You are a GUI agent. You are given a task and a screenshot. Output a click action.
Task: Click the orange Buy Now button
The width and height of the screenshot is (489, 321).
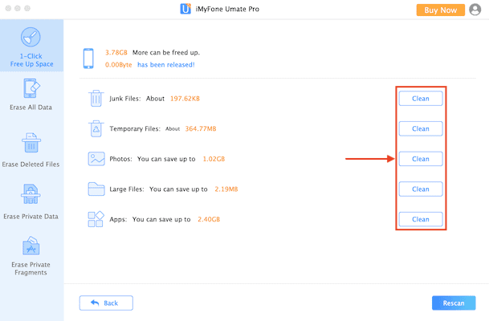click(440, 10)
